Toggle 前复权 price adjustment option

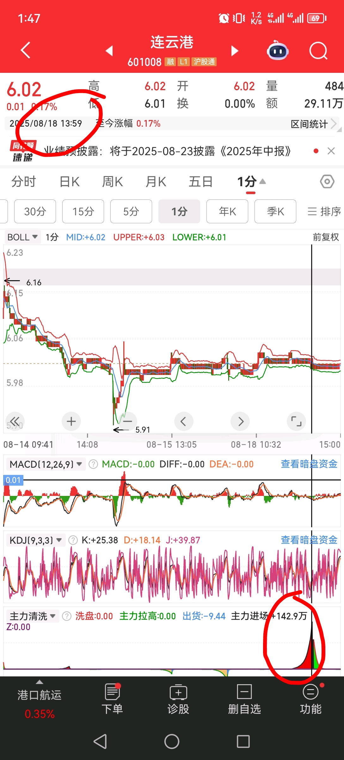tap(326, 237)
